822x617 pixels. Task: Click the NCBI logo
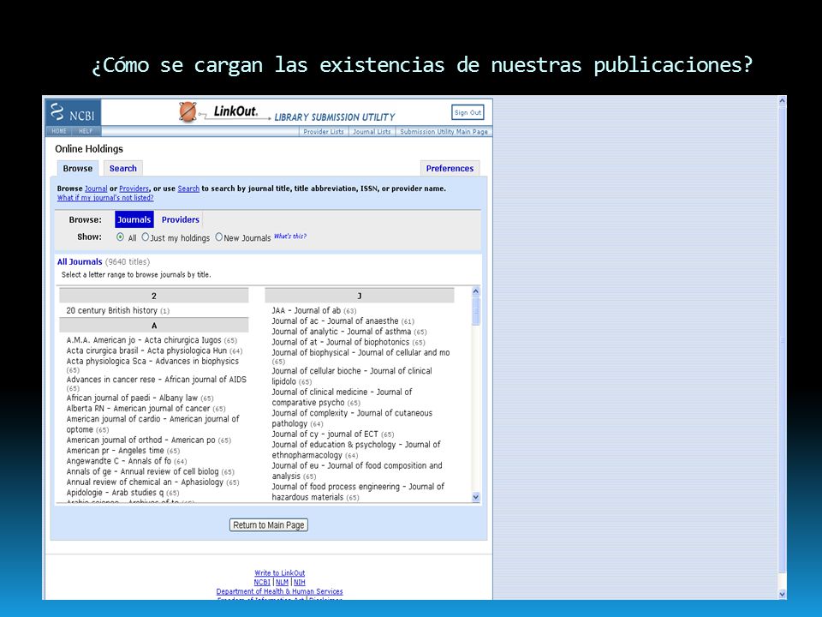73,113
